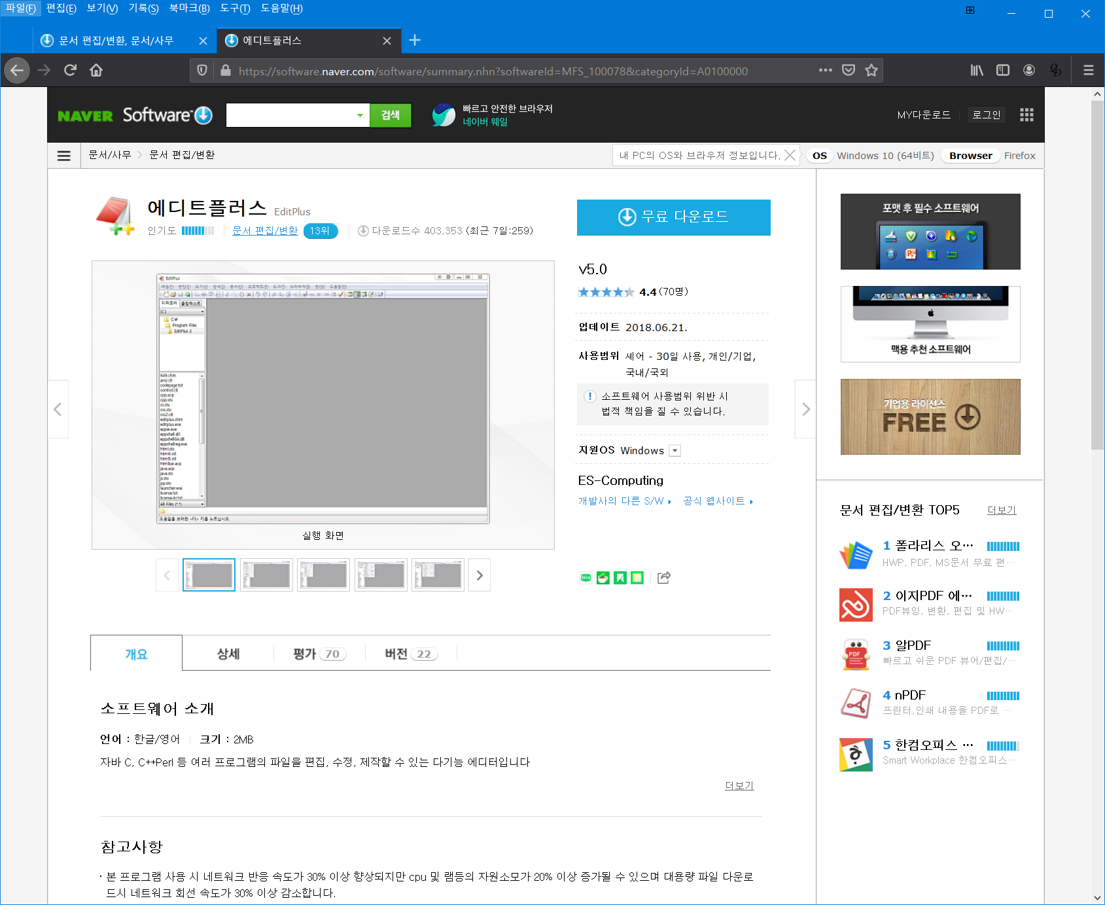Open the browser home page
Image resolution: width=1105 pixels, height=905 pixels.
coord(96,70)
